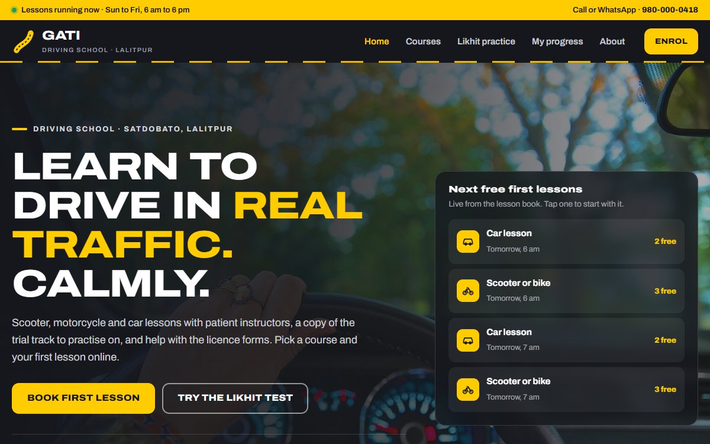The width and height of the screenshot is (710, 444).
Task: Click the GATI brand name
Action: tap(61, 36)
